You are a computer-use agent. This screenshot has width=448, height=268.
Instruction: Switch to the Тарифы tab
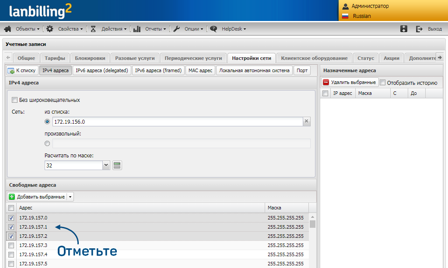pos(55,58)
